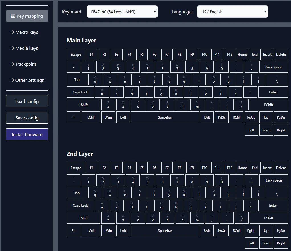Open Other settings section

click(x=27, y=80)
